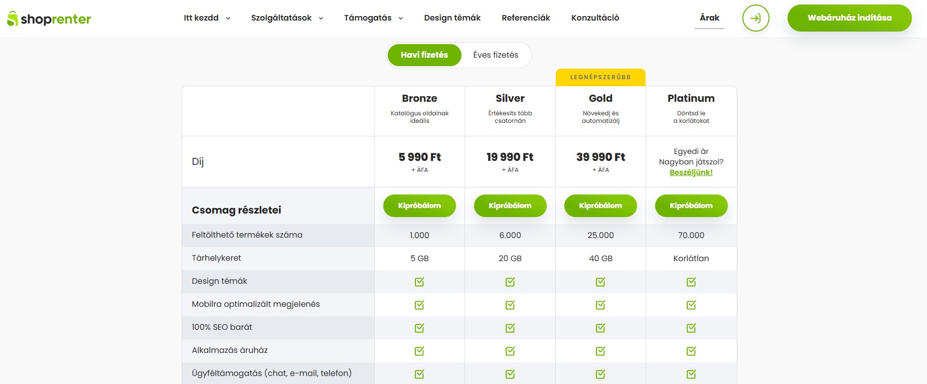Click the Csomag részletei heading

[x=236, y=210]
